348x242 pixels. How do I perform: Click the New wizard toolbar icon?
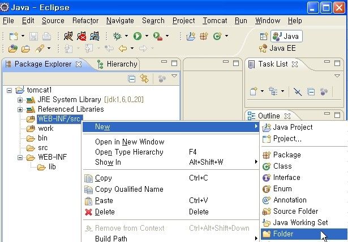(x=14, y=36)
